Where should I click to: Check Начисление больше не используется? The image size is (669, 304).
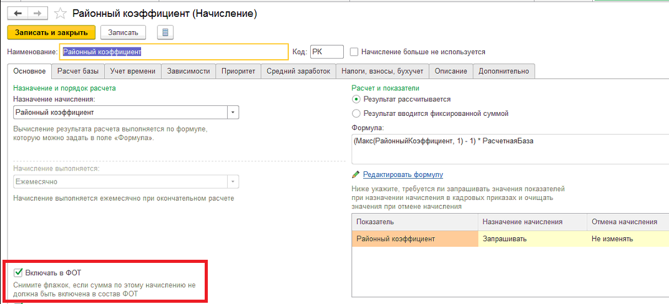354,52
